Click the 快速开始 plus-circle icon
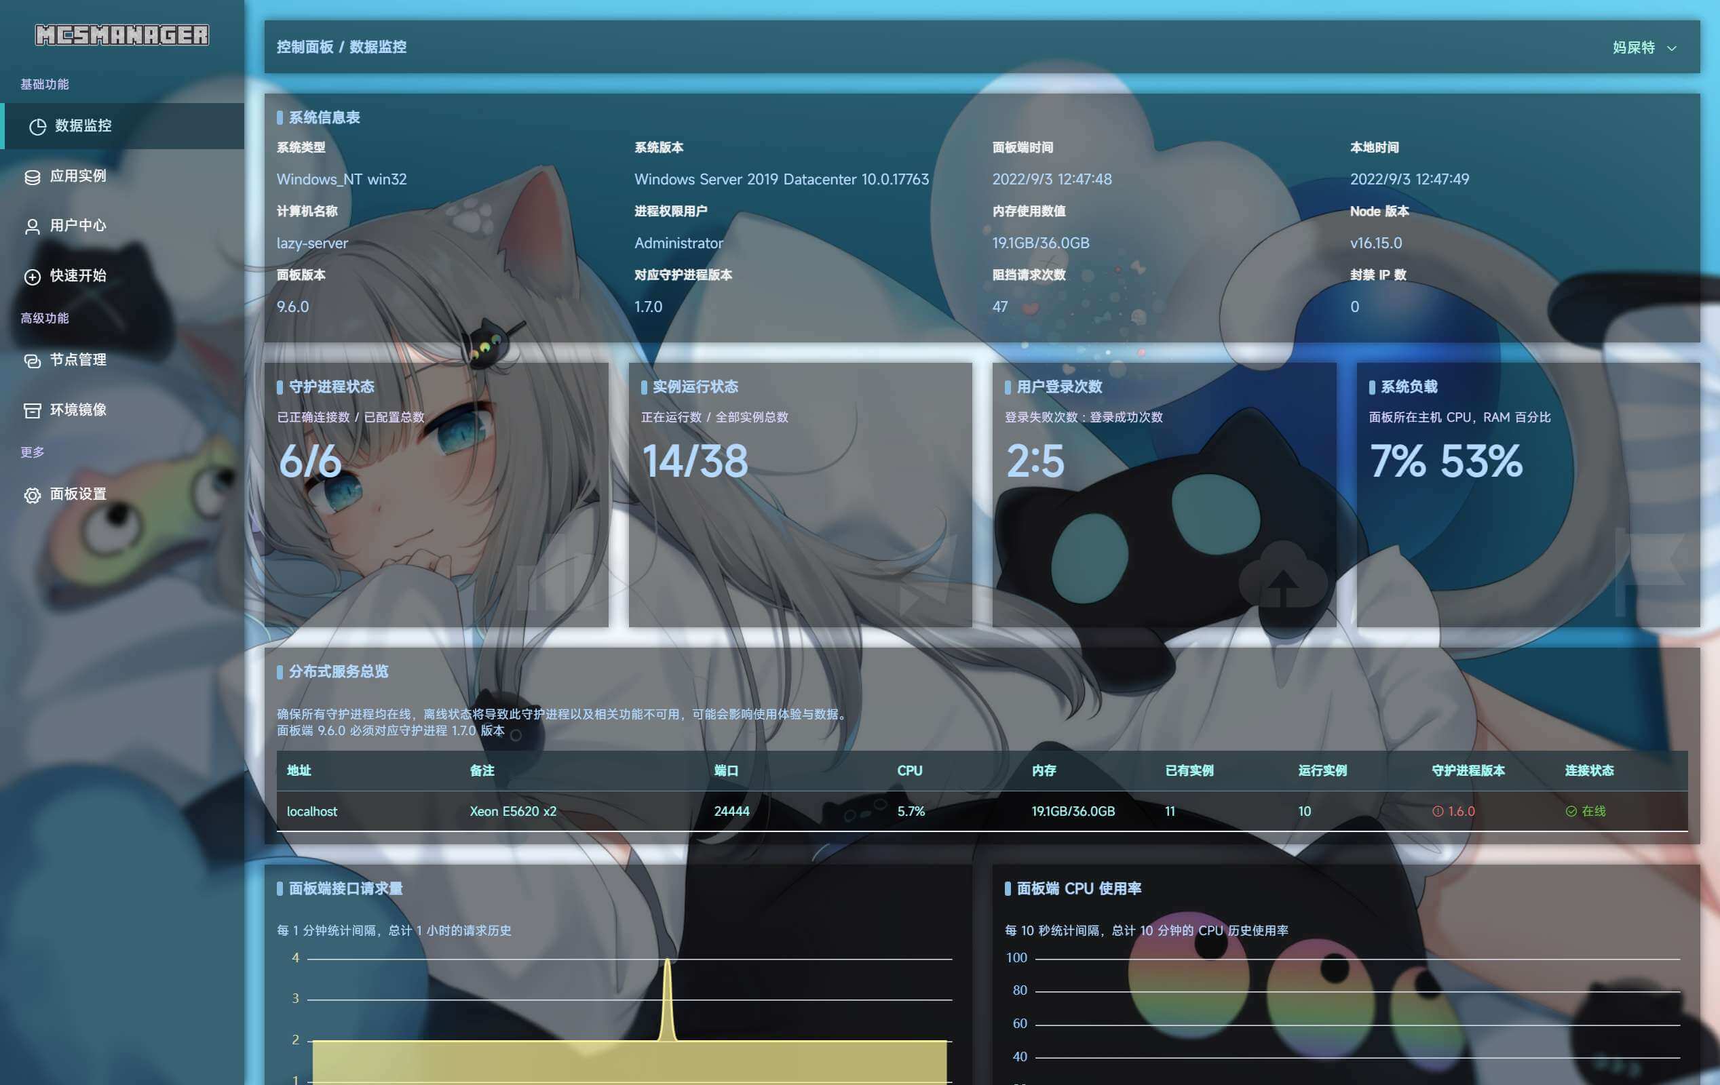 coord(32,277)
